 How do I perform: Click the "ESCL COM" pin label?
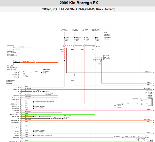point(16,110)
